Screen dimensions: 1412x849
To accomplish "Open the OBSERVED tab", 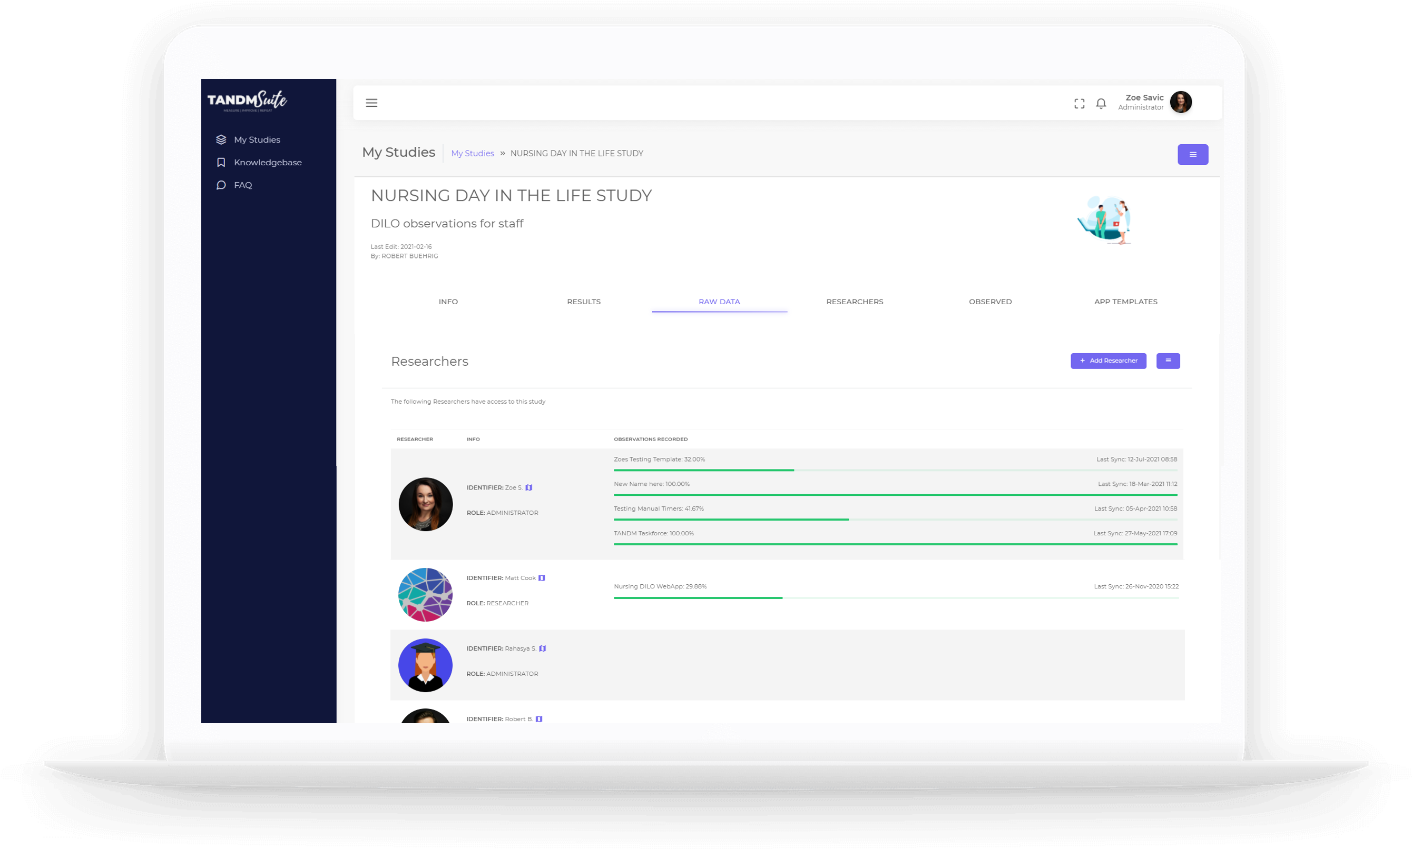I will coord(990,302).
